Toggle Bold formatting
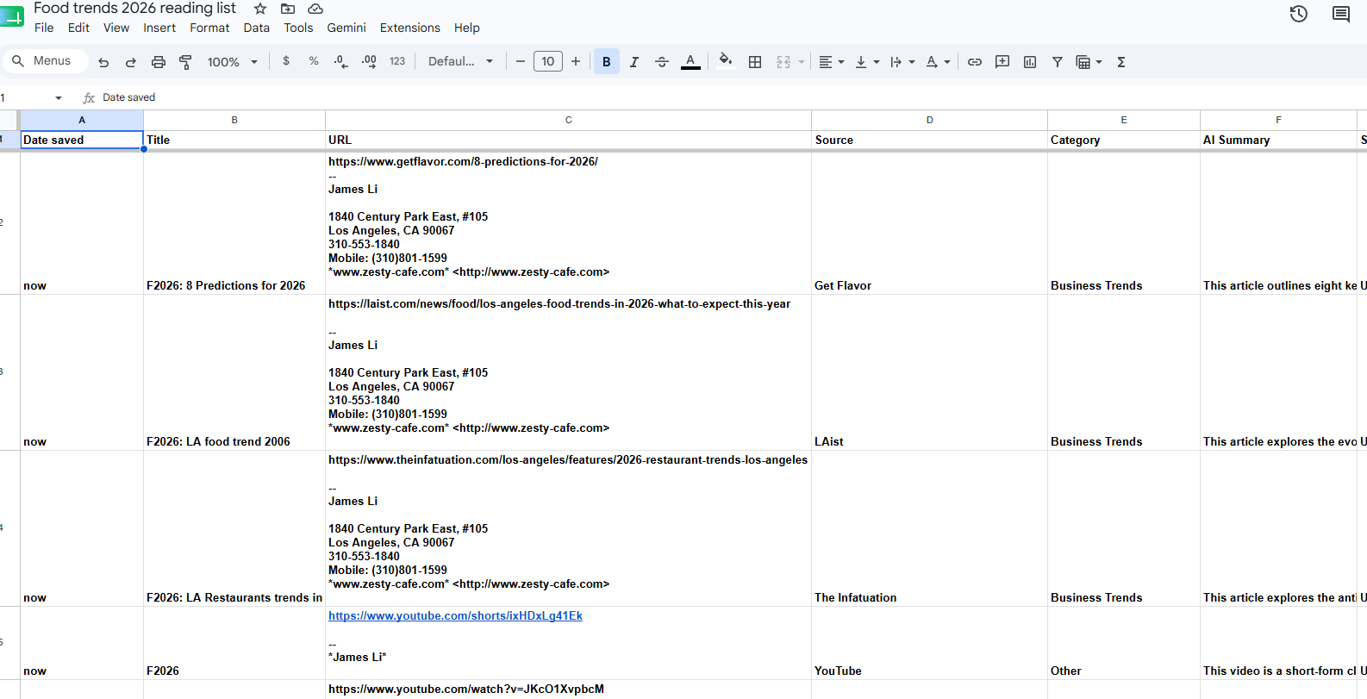 (x=607, y=61)
